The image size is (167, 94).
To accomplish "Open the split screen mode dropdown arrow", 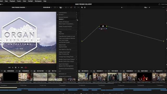I will tap(63, 8).
